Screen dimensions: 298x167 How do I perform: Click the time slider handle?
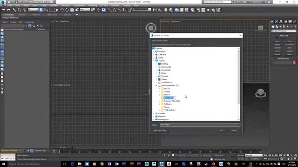(x=63, y=148)
